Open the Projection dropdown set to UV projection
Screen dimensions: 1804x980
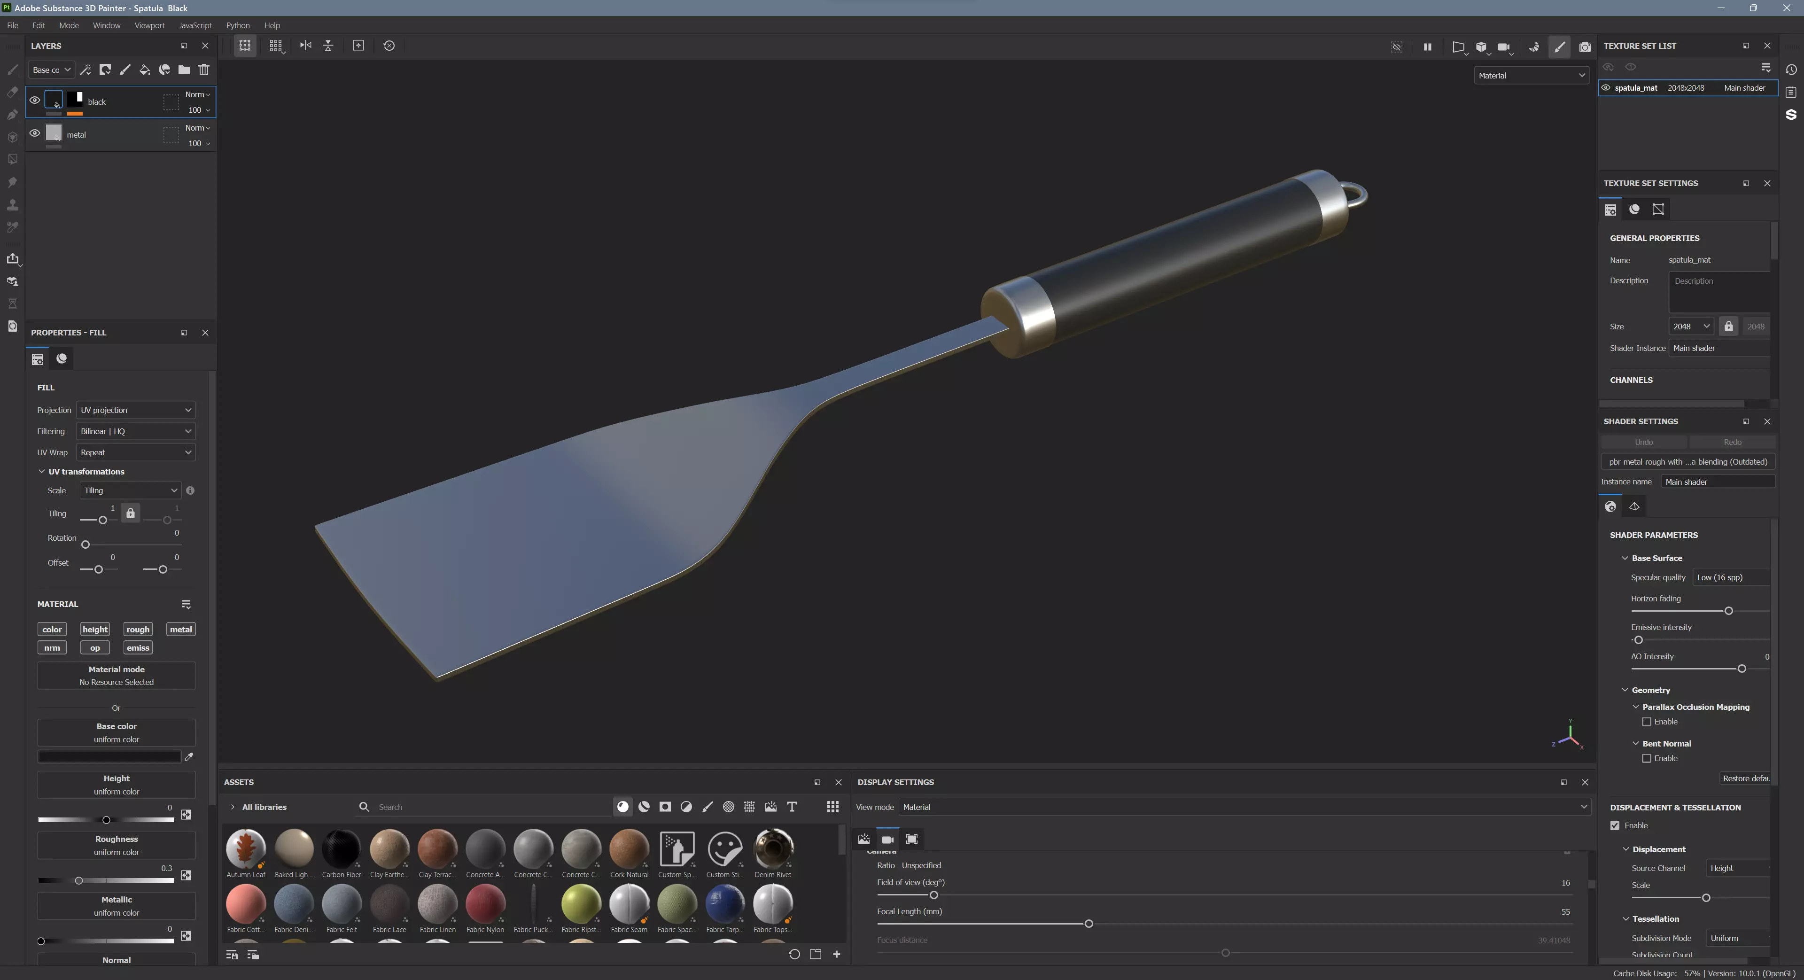[x=136, y=410]
